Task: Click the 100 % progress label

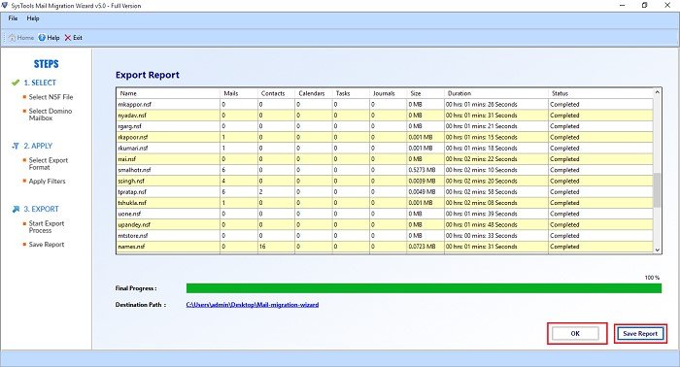Action: [652, 278]
